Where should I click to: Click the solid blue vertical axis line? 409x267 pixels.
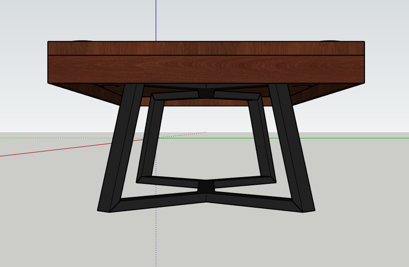click(x=156, y=21)
